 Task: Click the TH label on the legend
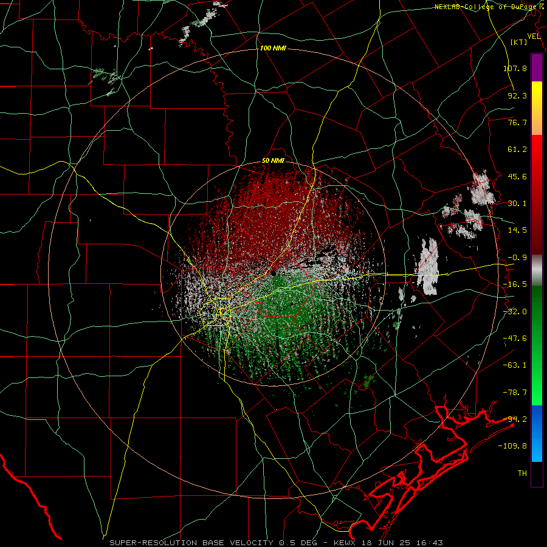pos(522,473)
